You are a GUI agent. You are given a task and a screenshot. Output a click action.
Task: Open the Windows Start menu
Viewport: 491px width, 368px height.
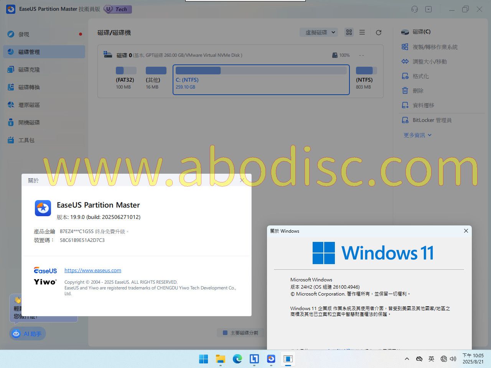[x=204, y=359]
